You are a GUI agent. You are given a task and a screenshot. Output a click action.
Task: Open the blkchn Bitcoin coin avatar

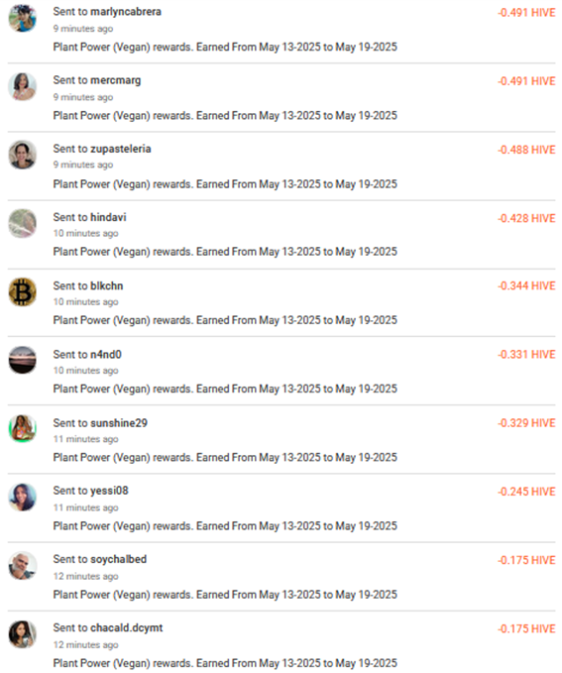pos(23,291)
